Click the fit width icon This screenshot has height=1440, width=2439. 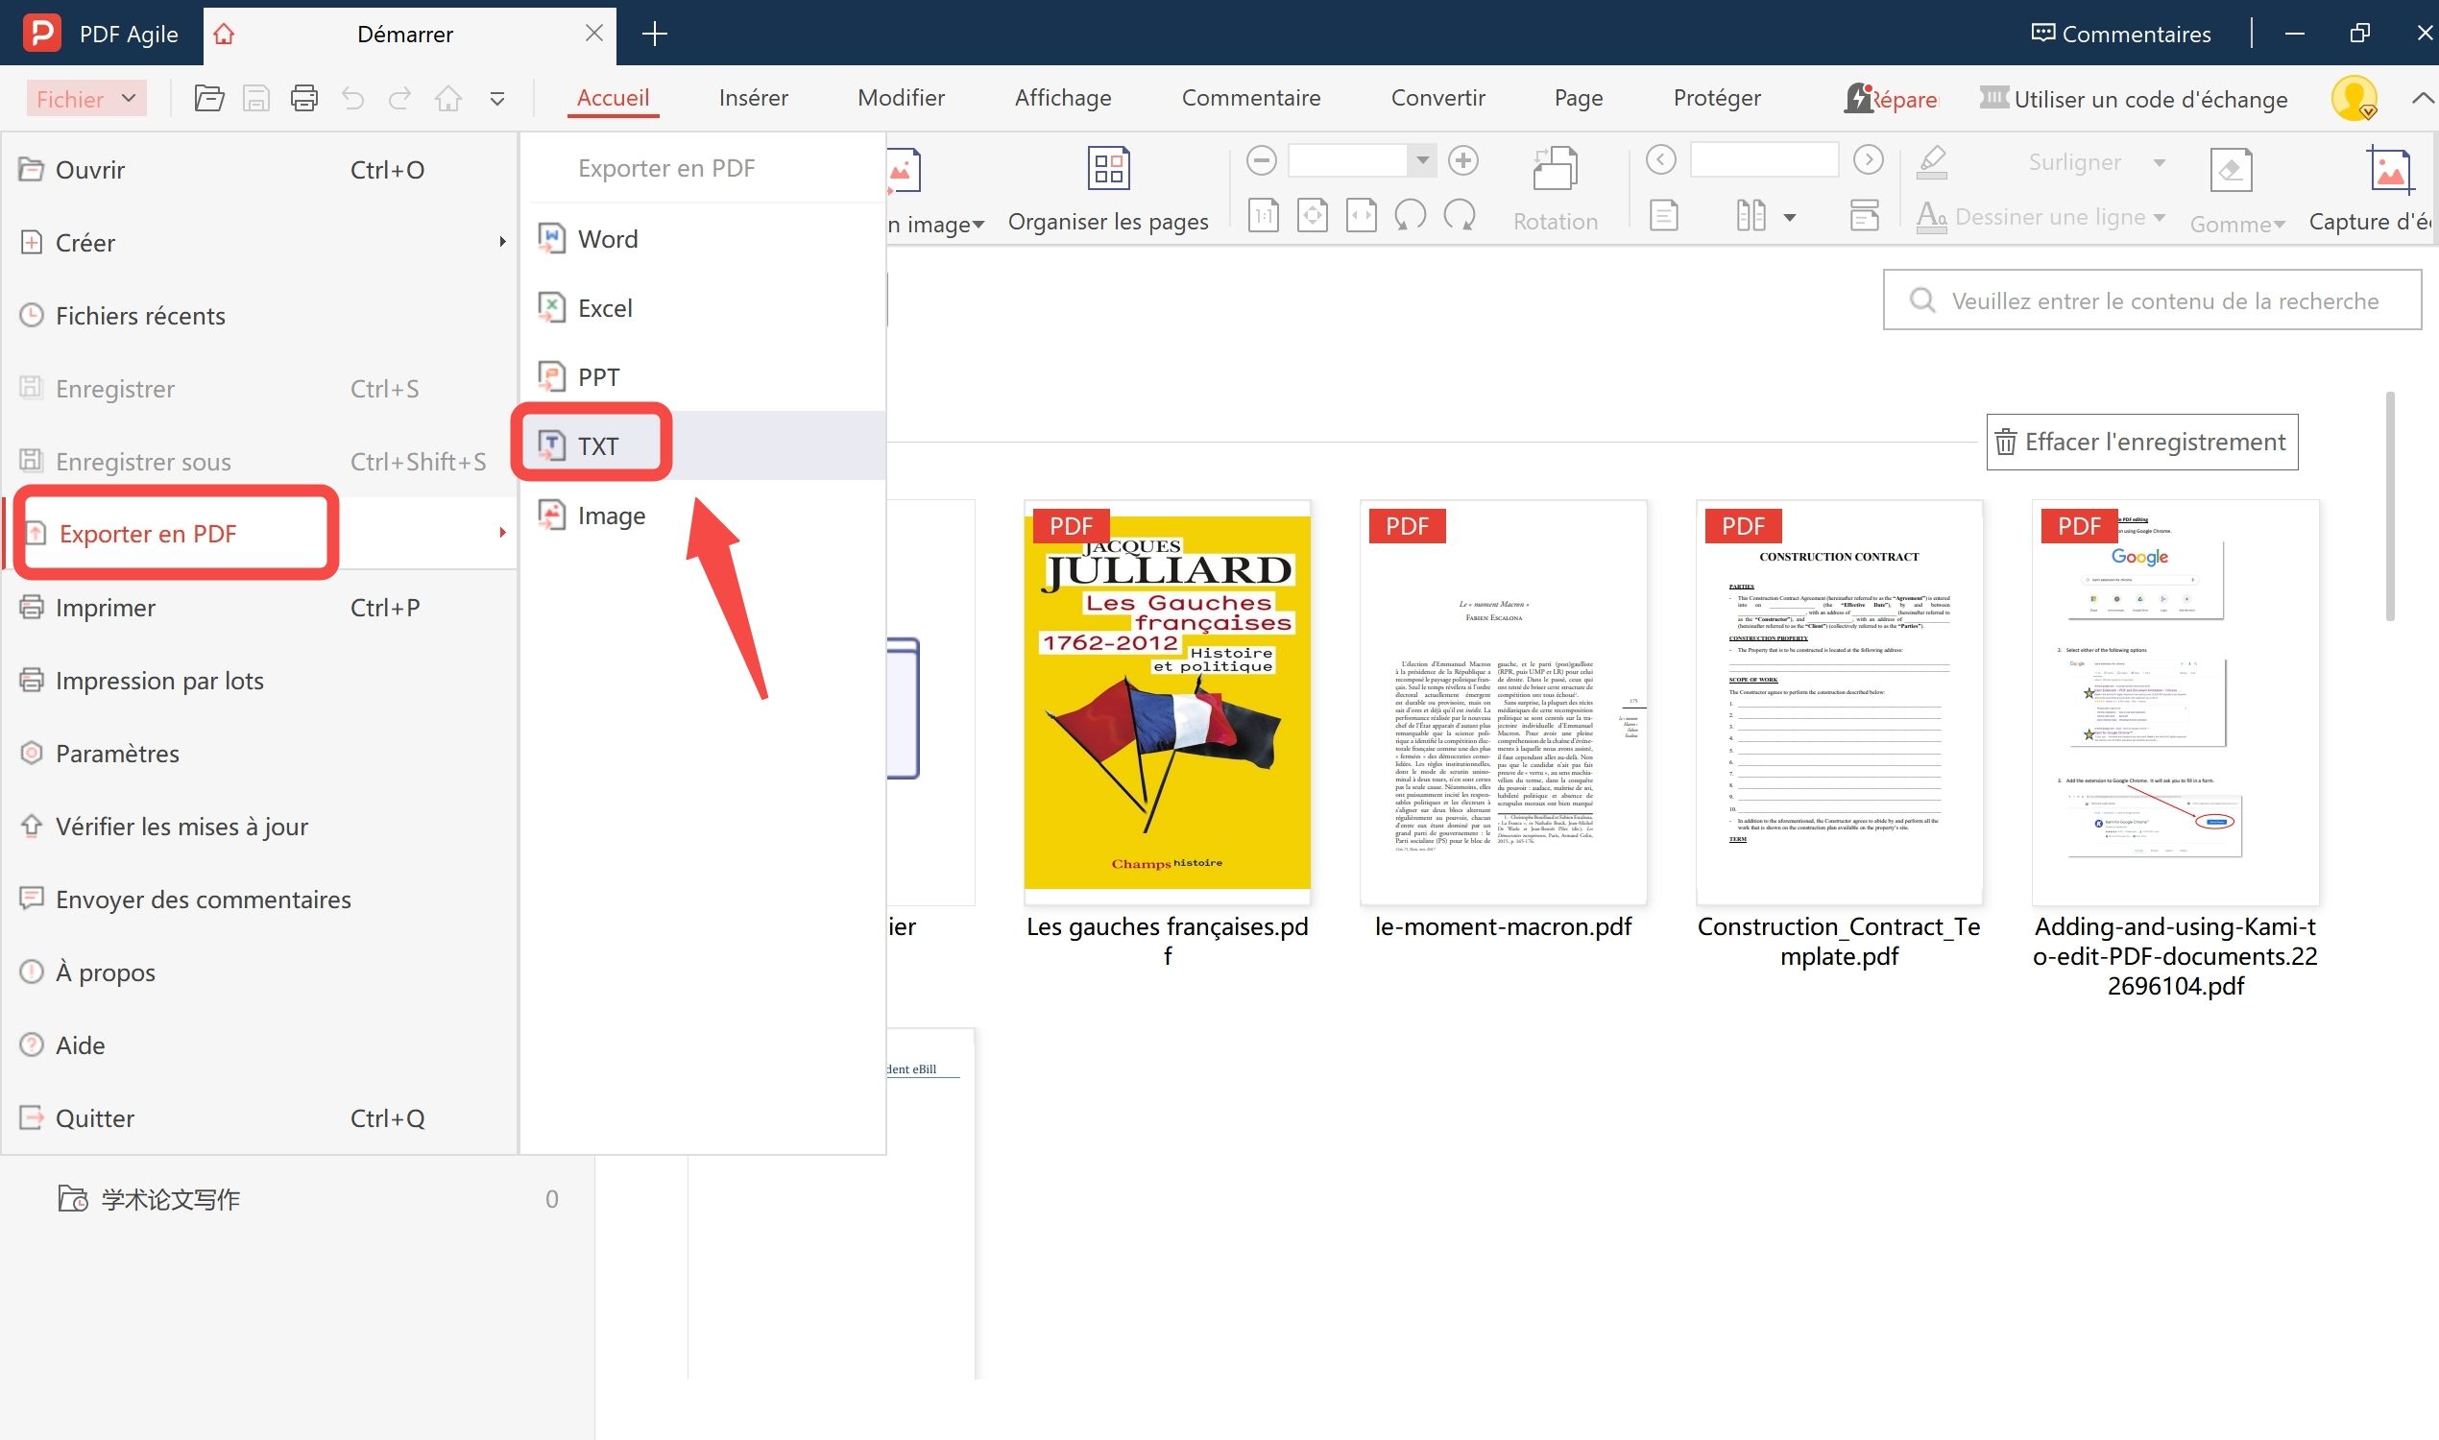coord(1361,215)
